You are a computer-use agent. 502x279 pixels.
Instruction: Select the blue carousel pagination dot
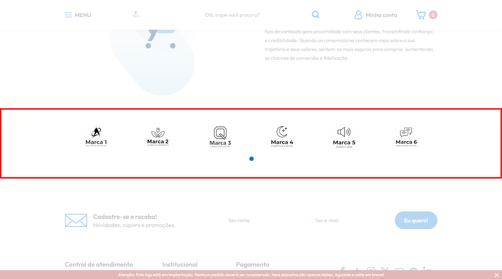[x=252, y=159]
